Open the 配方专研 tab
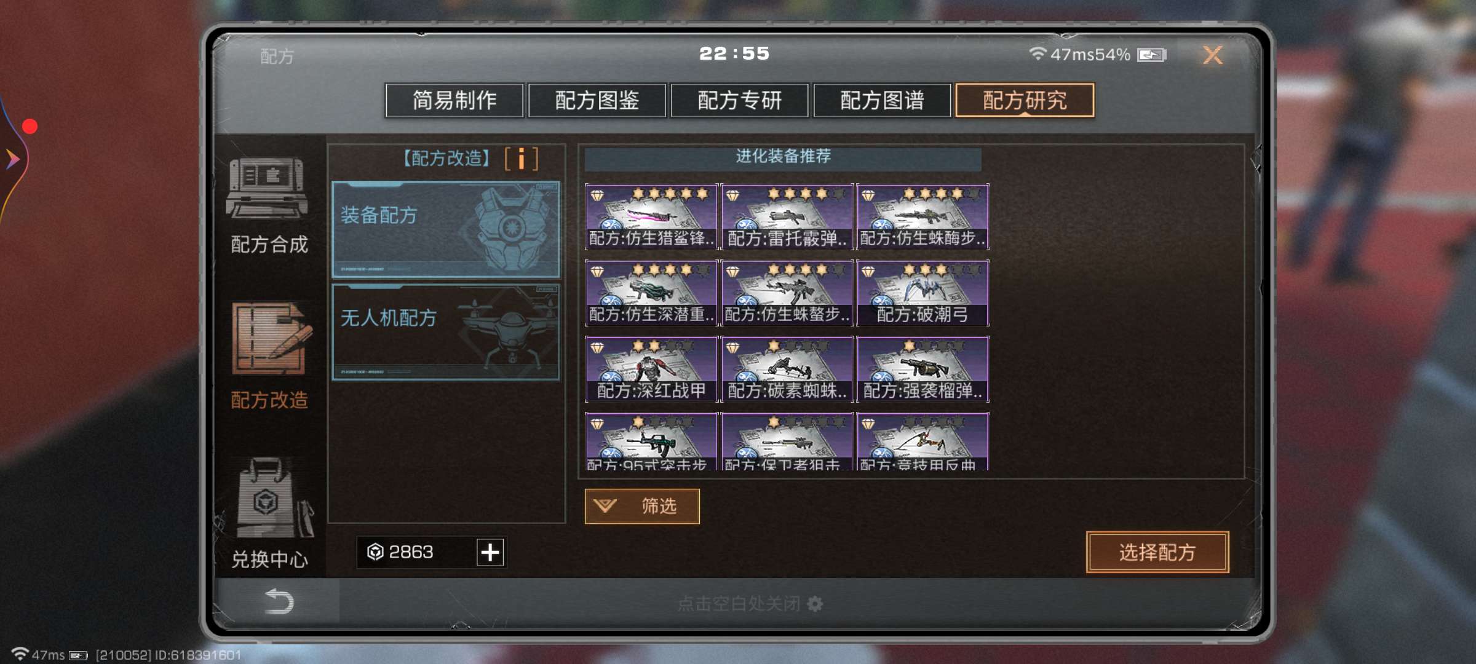Viewport: 1476px width, 664px height. click(740, 100)
